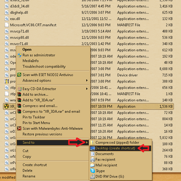
Task: Select the file named dbghelp.dll
Action: point(19,13)
